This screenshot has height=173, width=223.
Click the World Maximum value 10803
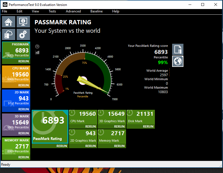[163, 92]
